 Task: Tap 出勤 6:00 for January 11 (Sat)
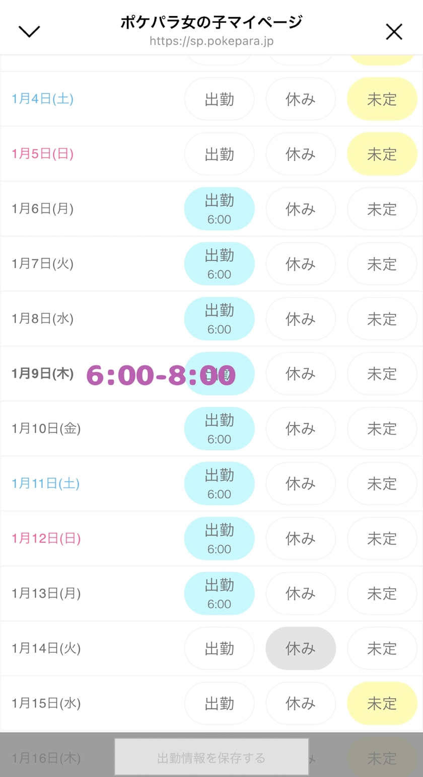point(220,483)
